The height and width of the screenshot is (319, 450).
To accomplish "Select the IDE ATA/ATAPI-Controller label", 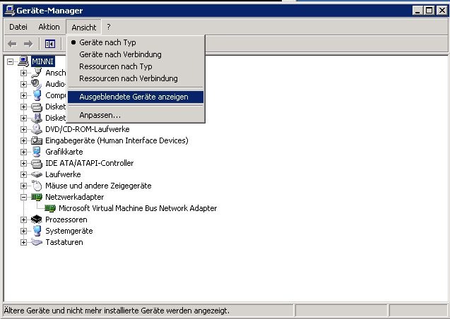I will point(89,163).
